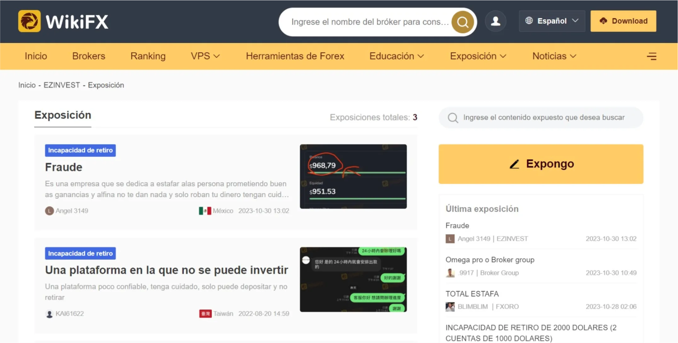Click 'Broker Group' broker name
678x343 pixels.
tap(499, 273)
